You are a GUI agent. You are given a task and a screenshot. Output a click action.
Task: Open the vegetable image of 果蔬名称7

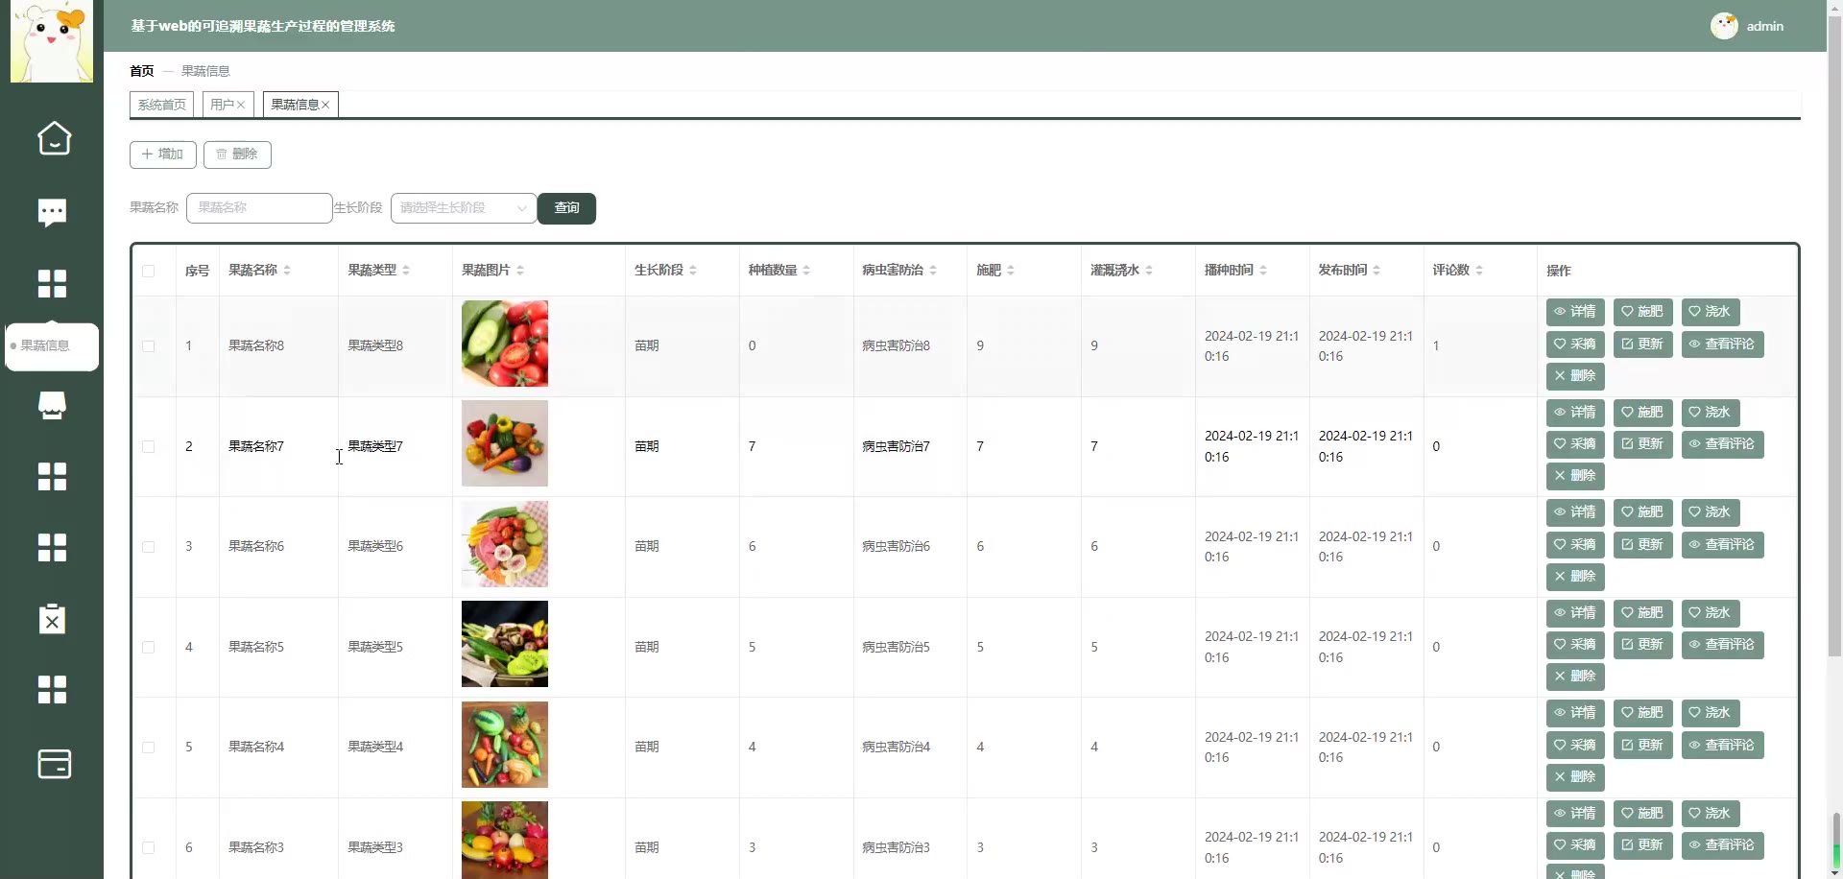click(505, 443)
